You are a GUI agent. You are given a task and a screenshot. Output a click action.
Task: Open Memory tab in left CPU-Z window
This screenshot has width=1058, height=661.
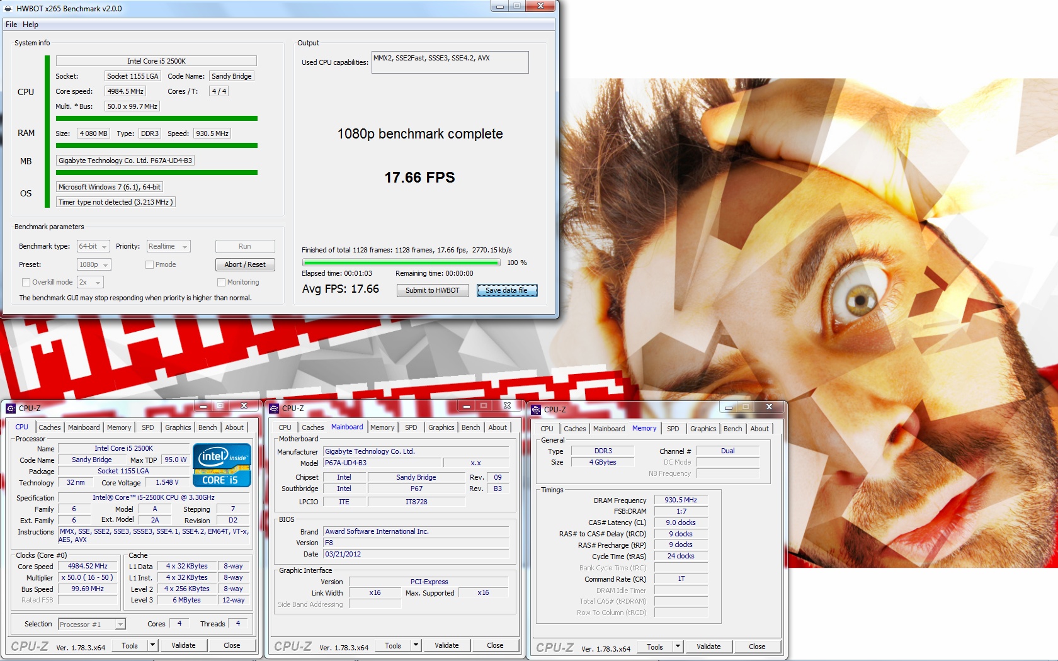119,427
